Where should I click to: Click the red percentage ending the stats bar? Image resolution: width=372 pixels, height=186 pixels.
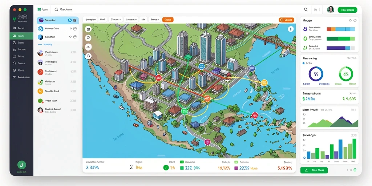pyautogui.click(x=285, y=168)
